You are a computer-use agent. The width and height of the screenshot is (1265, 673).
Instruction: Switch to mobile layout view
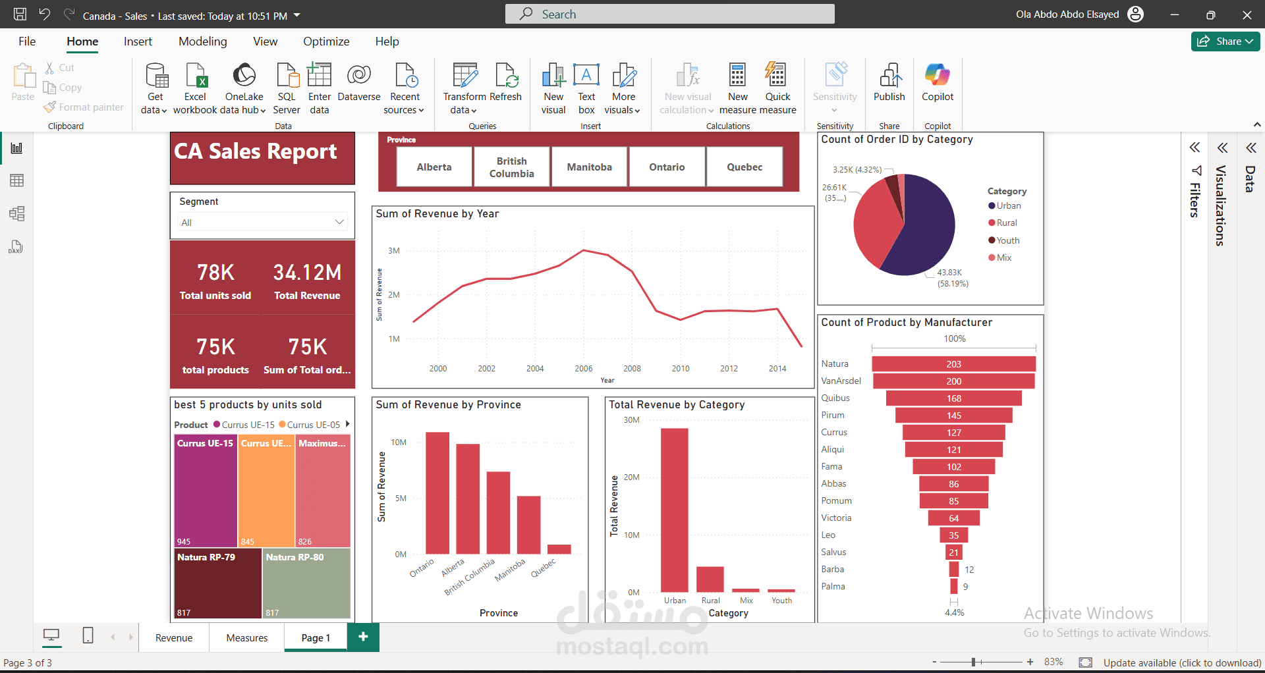click(88, 635)
